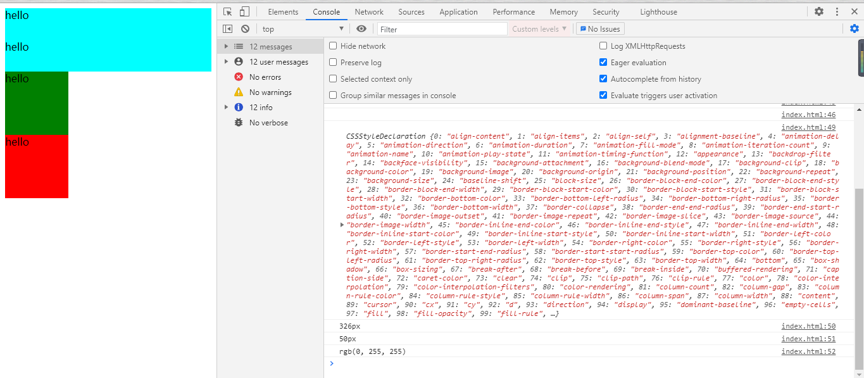Click the green box on the page
This screenshot has height=378, width=864.
pos(37,103)
